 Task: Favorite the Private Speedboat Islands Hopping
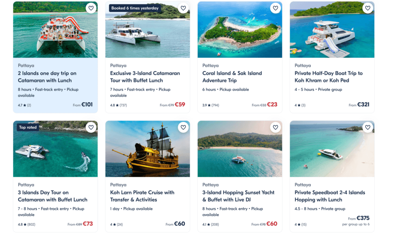click(x=368, y=127)
